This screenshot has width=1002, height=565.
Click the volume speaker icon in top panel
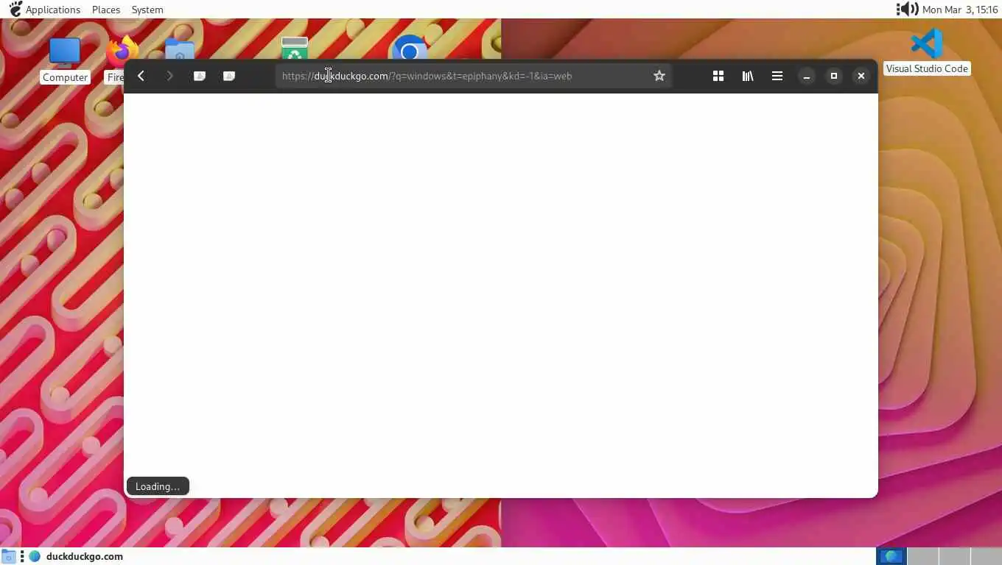pos(907,10)
